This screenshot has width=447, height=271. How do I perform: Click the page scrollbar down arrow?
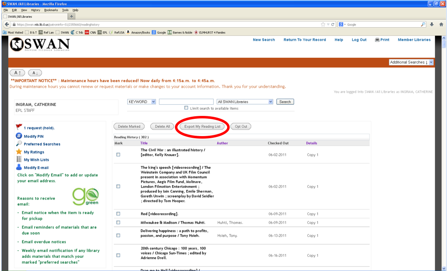[x=444, y=269]
